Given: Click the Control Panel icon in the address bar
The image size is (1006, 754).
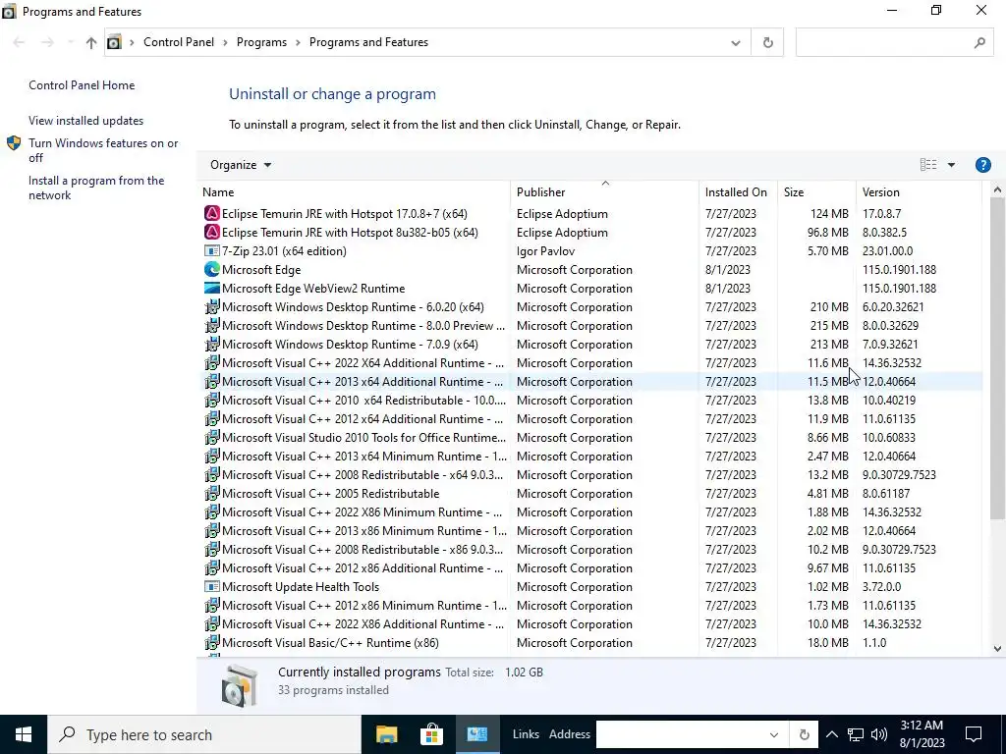Looking at the screenshot, I should 114,42.
